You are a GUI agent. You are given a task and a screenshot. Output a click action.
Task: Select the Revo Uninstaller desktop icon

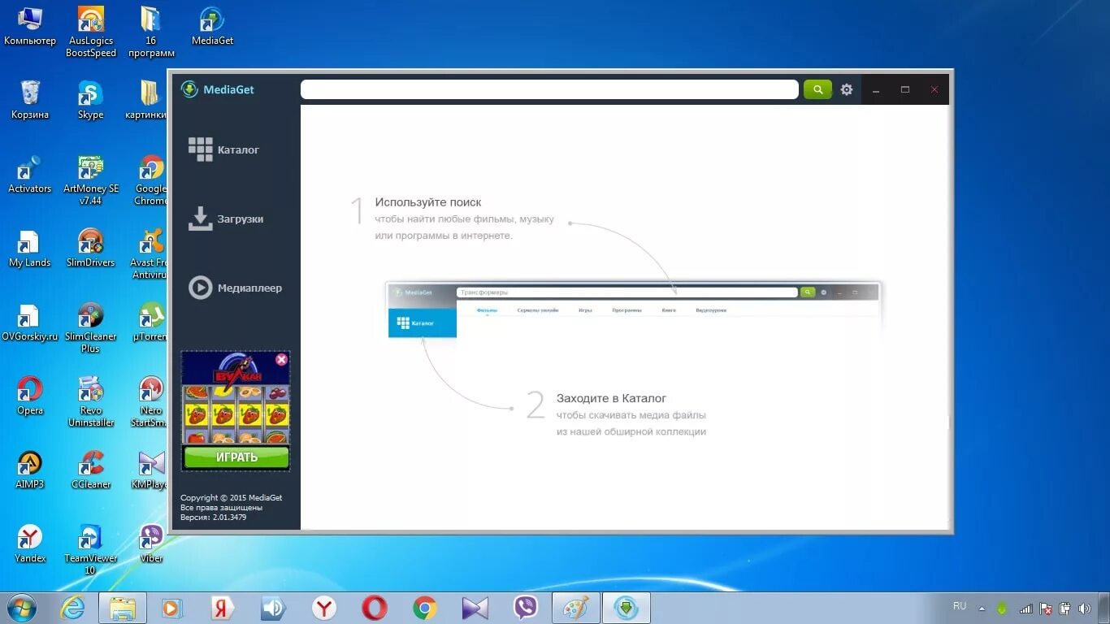point(91,402)
